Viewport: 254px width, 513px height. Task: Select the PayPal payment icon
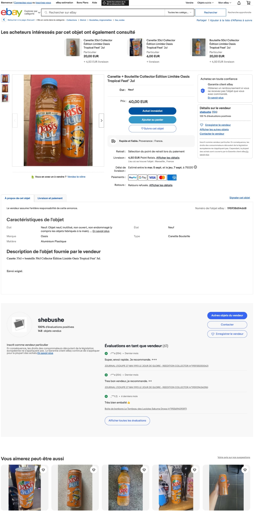[133, 178]
